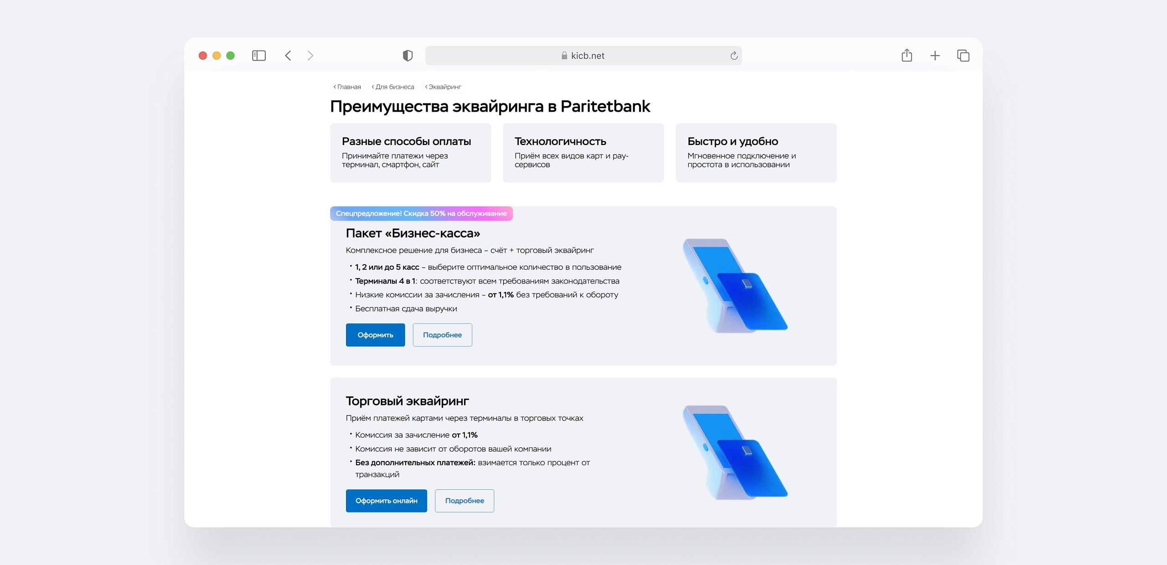The image size is (1167, 565).
Task: Show the tab overview icon
Action: [x=963, y=56]
